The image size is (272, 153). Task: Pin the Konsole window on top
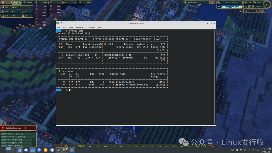61,23
